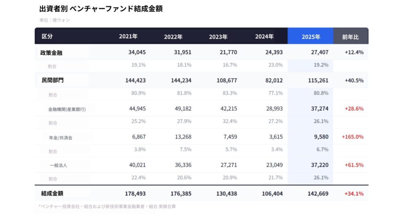Screen dimensions: 404x214
Task: Click the table title 出資者別 ベンチャーファンド結成金額
Action: point(101,9)
